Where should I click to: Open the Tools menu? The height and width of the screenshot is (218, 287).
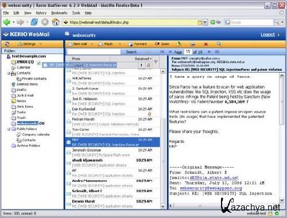(x=76, y=13)
